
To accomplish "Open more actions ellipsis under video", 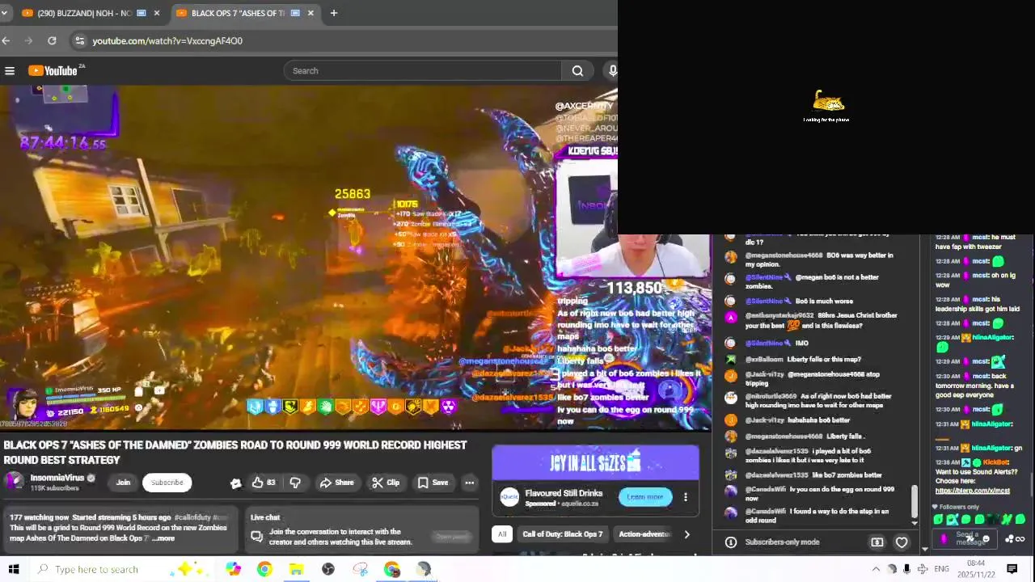I will click(x=469, y=483).
